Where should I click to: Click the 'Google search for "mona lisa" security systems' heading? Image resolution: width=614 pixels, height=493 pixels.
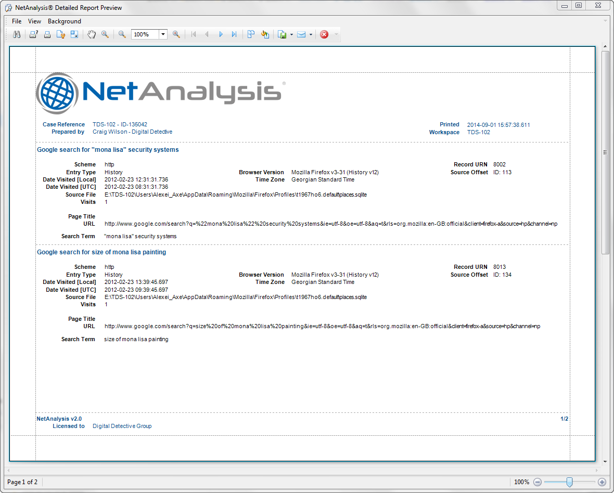[108, 149]
